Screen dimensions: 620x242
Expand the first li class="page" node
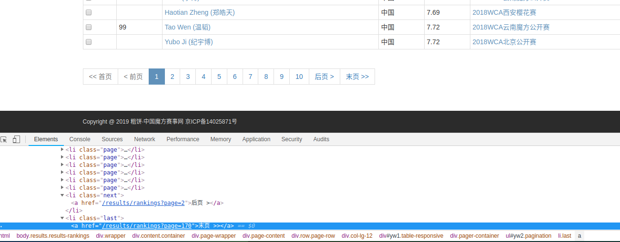pos(62,150)
